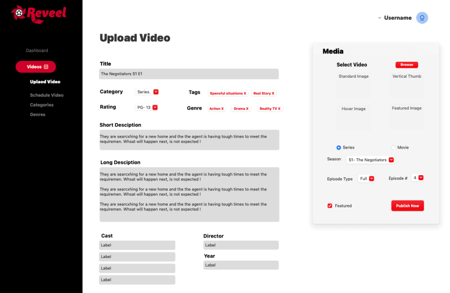Click into the Short Desciption text area
This screenshot has height=293, width=450.
pyautogui.click(x=190, y=140)
